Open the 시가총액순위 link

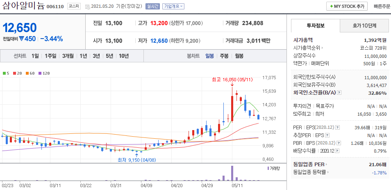[308, 48]
